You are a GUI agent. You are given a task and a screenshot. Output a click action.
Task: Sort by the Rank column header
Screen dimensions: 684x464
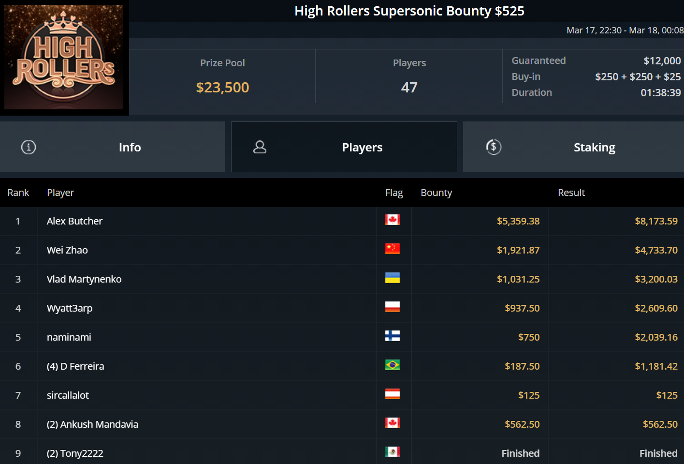18,193
